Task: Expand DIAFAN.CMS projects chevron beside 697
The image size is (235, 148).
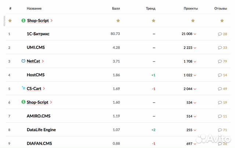Action: click(195, 144)
